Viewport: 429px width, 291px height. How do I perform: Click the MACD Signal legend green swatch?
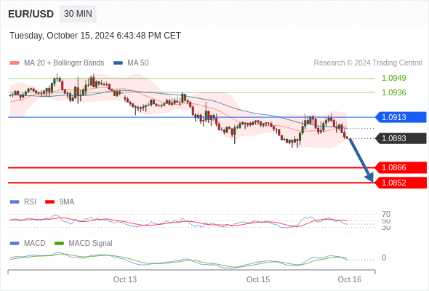pos(59,243)
